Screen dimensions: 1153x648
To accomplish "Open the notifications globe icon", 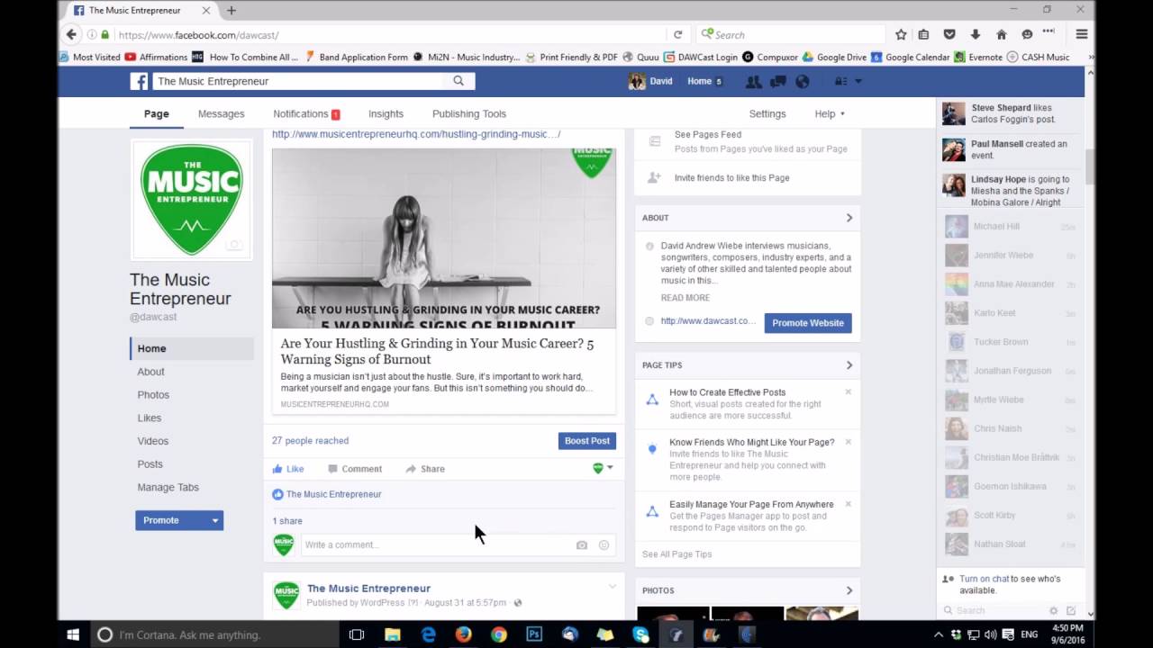I will tap(802, 81).
